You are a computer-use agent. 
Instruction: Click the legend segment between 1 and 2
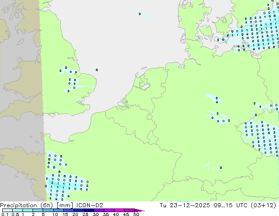pos(28,210)
